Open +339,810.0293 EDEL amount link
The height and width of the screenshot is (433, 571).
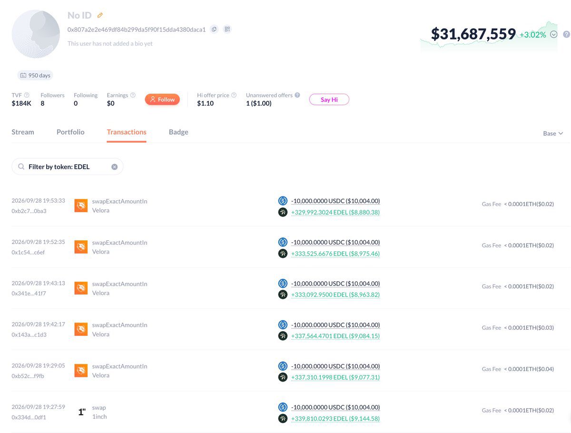(x=335, y=419)
